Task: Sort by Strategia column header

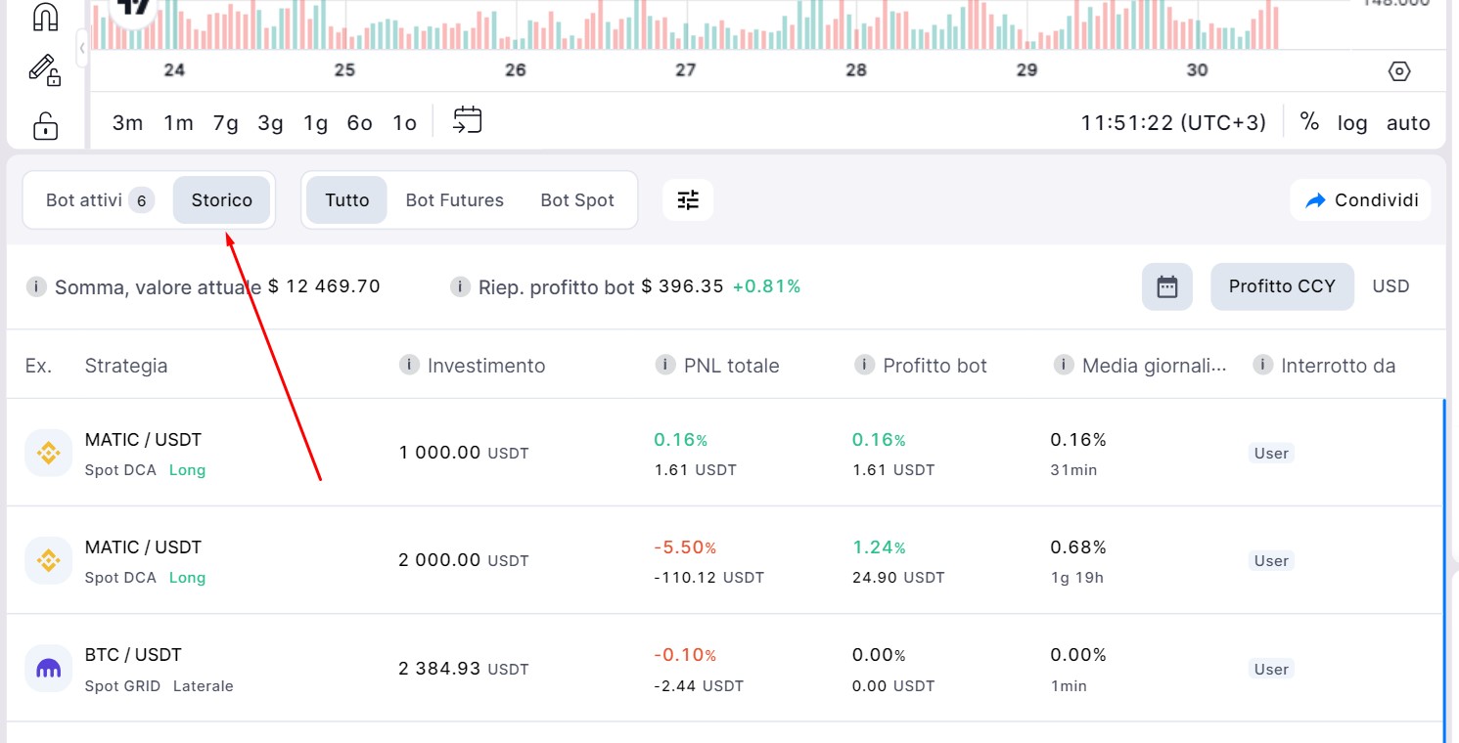Action: click(x=126, y=366)
